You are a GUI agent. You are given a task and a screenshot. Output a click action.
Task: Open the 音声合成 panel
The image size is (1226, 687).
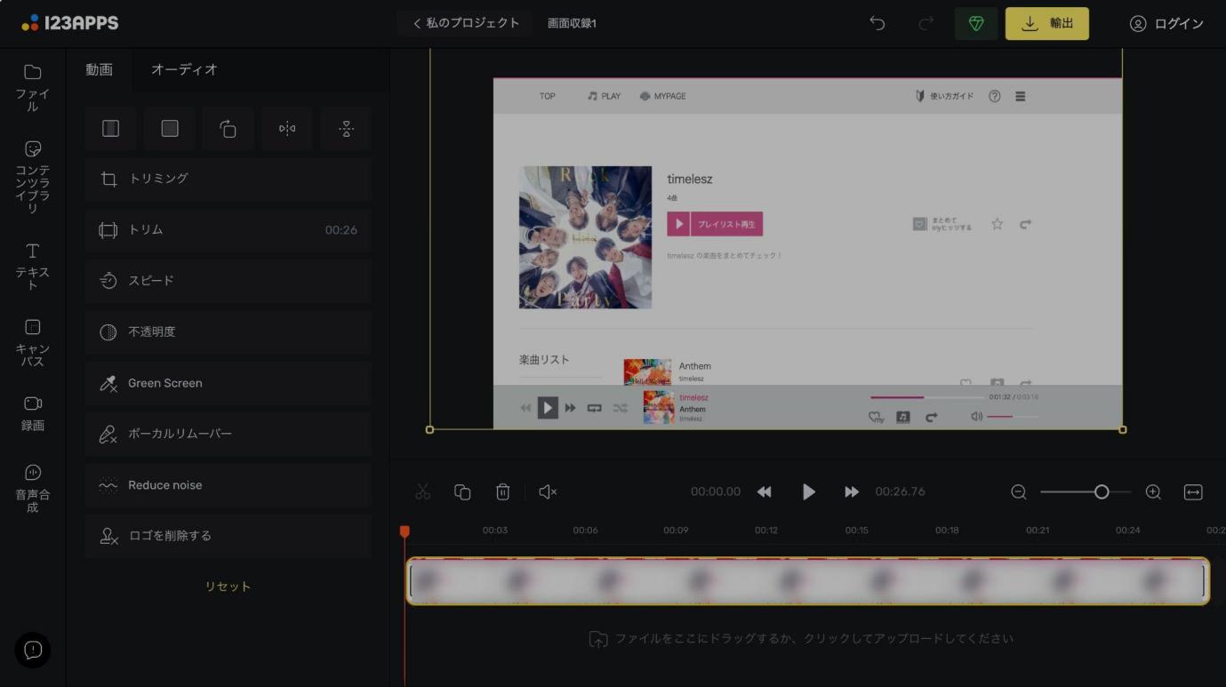click(x=33, y=488)
